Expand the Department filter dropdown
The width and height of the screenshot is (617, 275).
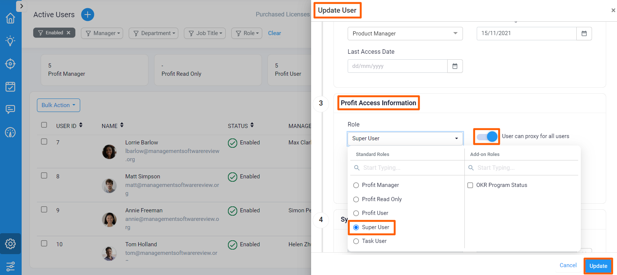(153, 33)
